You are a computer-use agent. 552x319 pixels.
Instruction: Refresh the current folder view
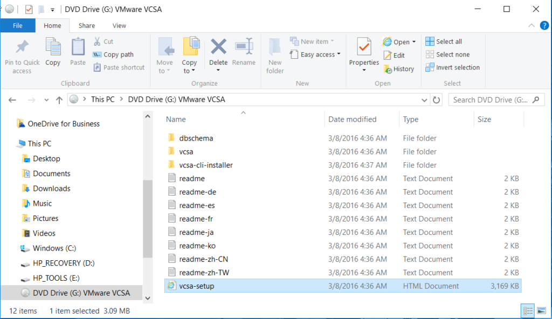[437, 100]
